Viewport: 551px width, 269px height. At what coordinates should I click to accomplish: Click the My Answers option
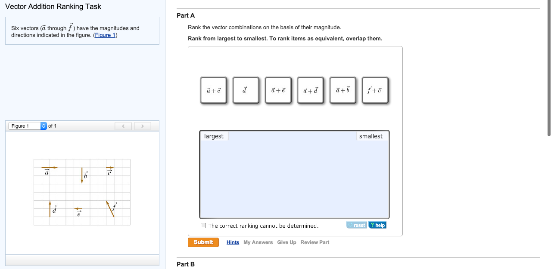258,242
